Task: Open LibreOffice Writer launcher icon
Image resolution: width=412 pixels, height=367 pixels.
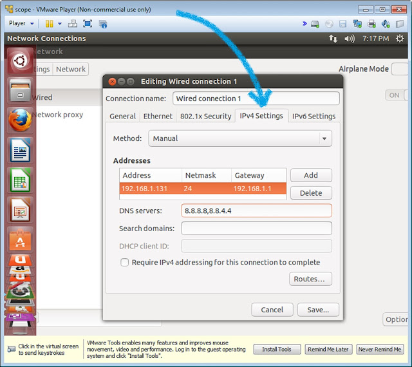Action: click(x=20, y=150)
